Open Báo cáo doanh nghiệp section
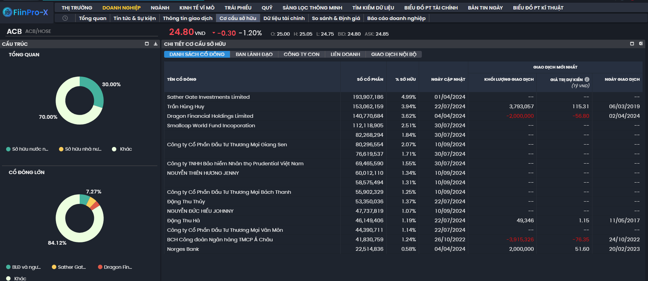648x281 pixels. pyautogui.click(x=396, y=18)
